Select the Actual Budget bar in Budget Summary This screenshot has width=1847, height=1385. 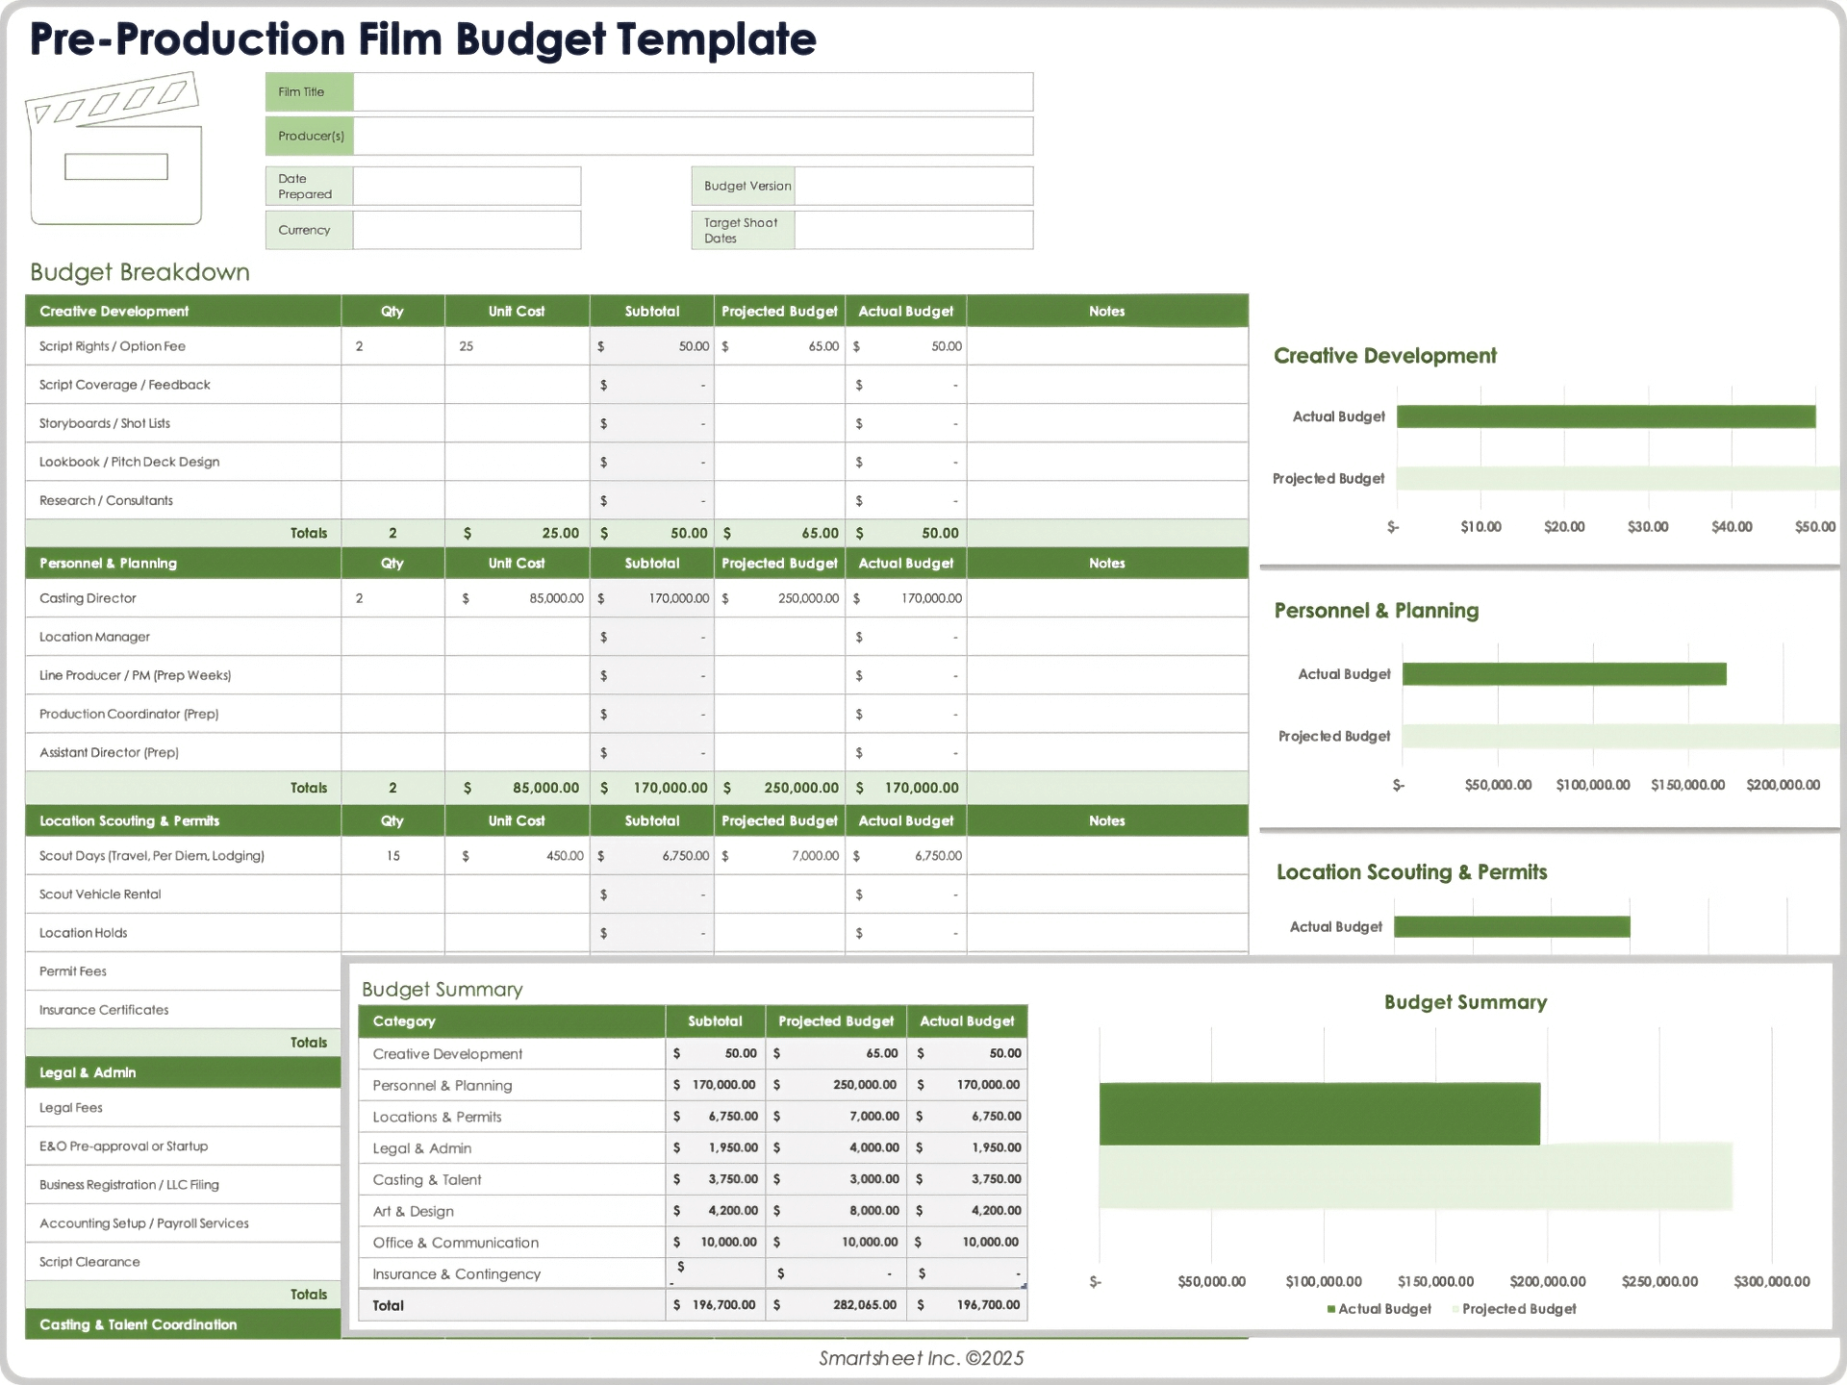(1318, 1114)
